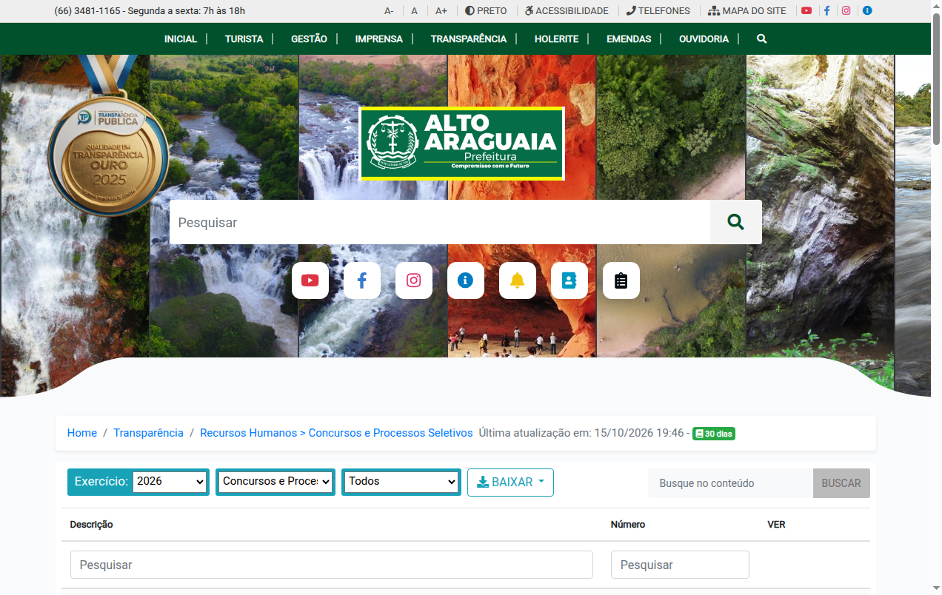
Task: Open the IMPRENSA menu
Action: (x=379, y=39)
